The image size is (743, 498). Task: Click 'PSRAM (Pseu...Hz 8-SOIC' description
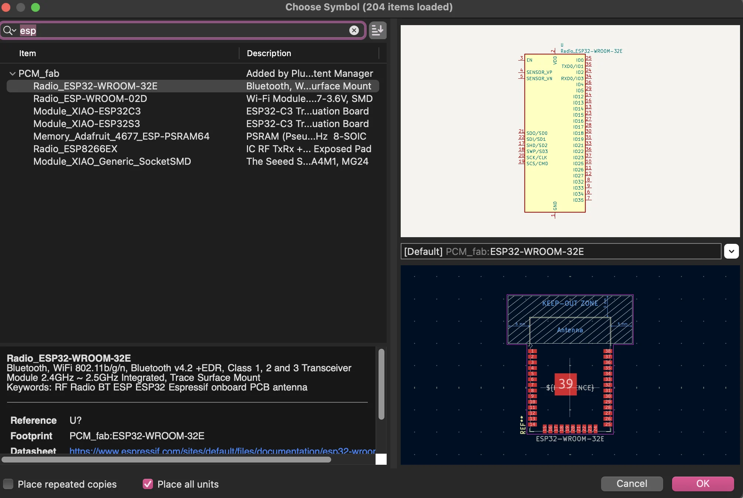pos(306,136)
